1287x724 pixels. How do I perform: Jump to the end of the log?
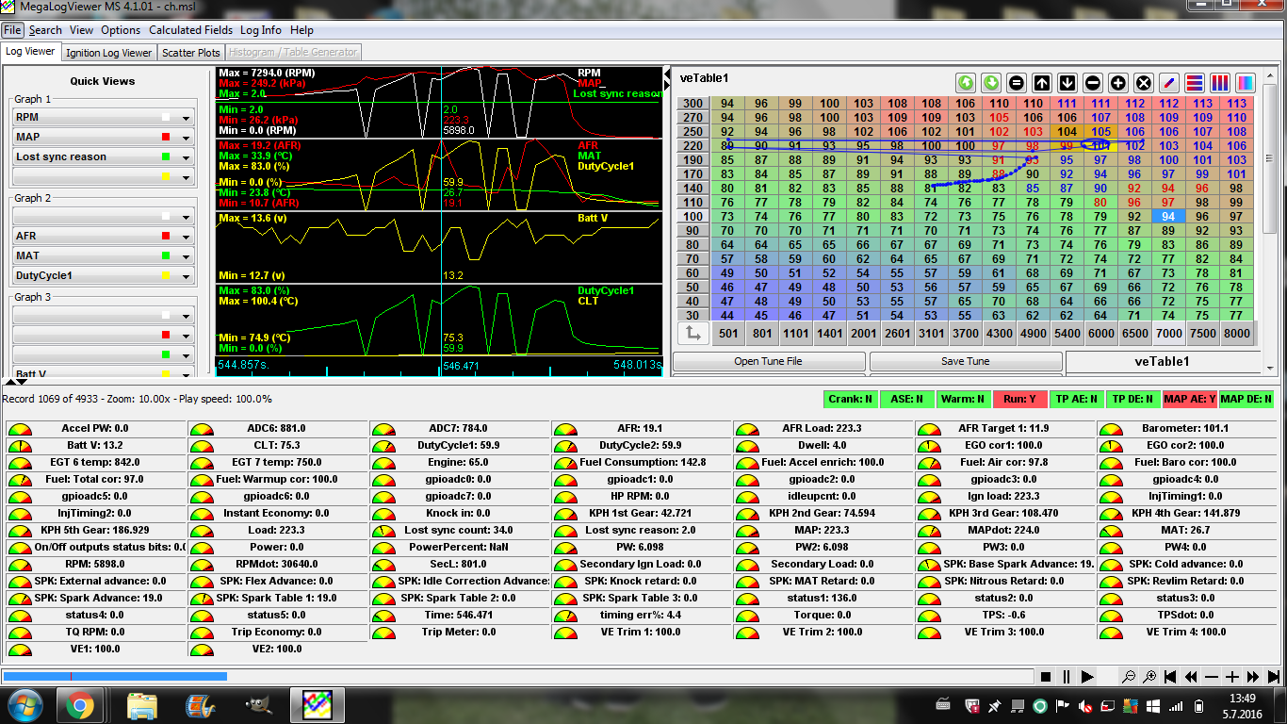coord(1274,677)
